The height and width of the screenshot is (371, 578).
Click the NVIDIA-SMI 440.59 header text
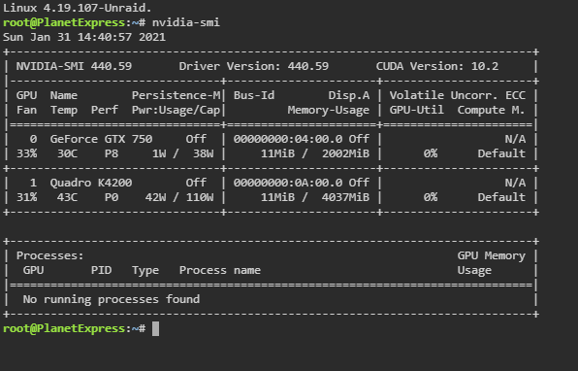pos(74,66)
